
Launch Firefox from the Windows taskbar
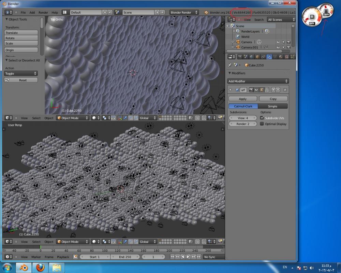point(40,267)
